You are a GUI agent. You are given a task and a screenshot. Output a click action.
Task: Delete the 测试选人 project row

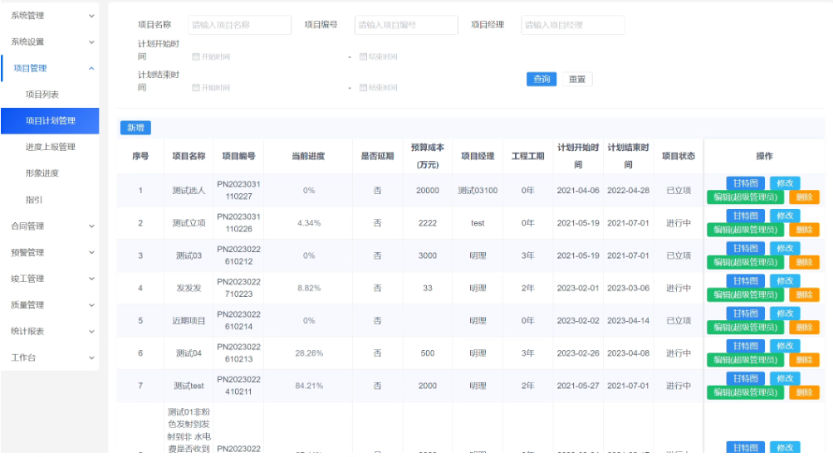point(804,197)
